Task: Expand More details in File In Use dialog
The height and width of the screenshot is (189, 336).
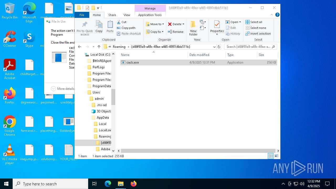Action: pyautogui.click(x=63, y=89)
